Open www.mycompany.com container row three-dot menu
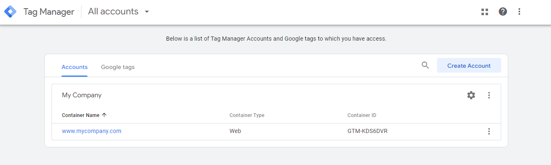The width and height of the screenshot is (551, 165). pos(489,131)
